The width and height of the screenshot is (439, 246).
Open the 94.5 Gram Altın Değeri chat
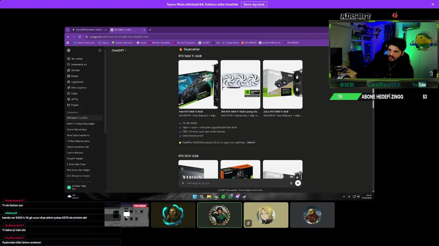[84, 170]
